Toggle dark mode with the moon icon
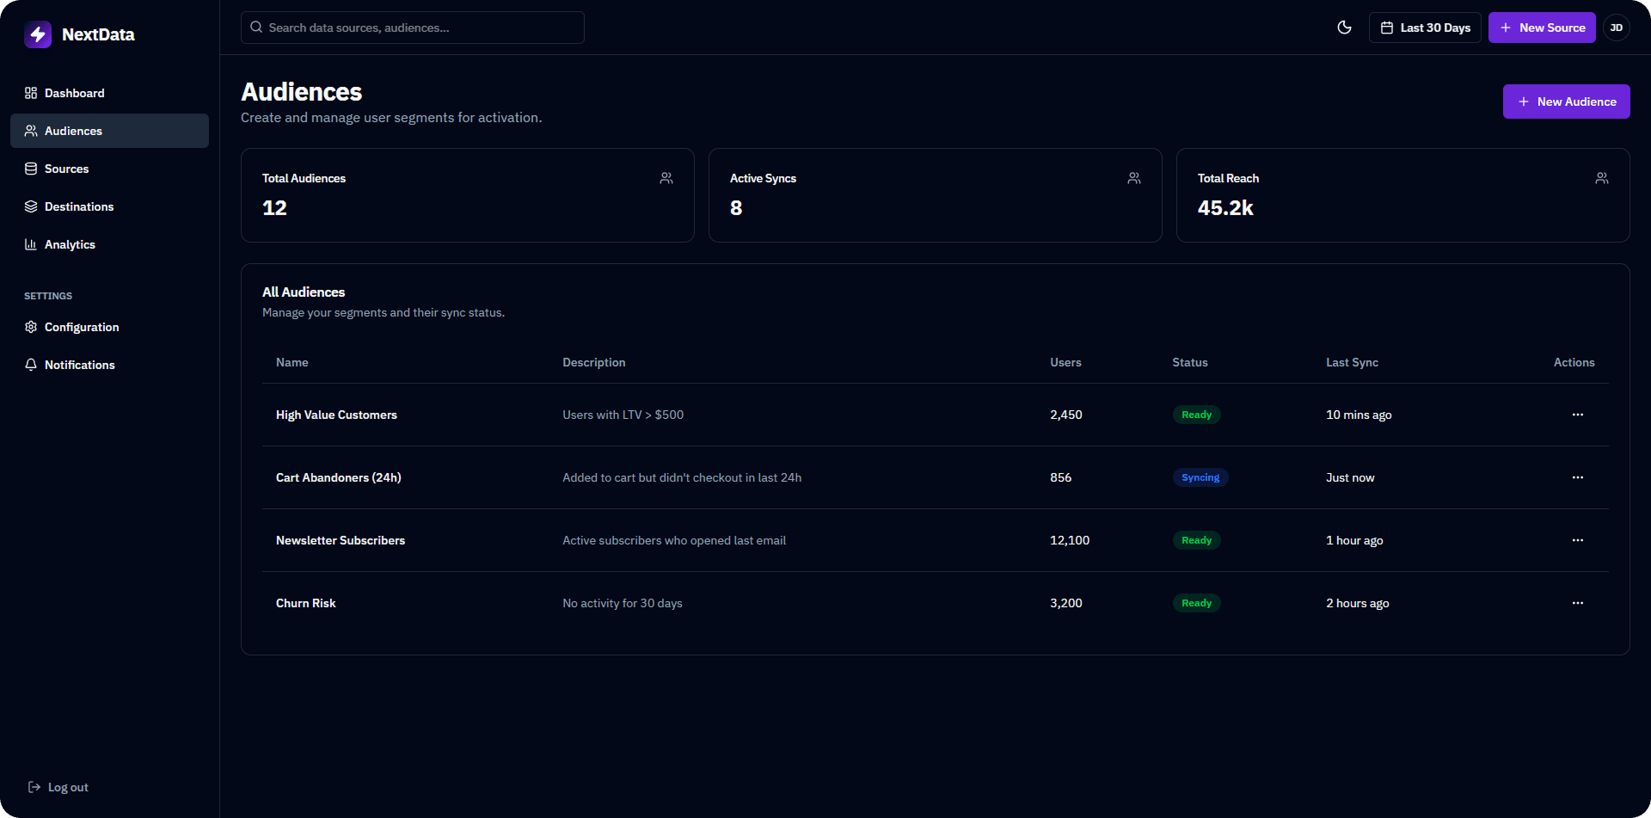 coord(1345,27)
